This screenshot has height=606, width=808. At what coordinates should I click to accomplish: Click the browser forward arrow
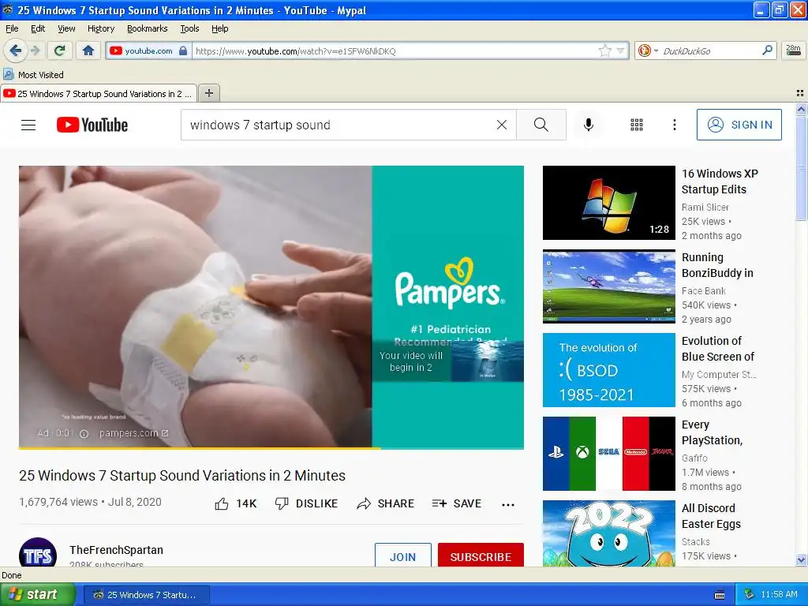(x=35, y=50)
